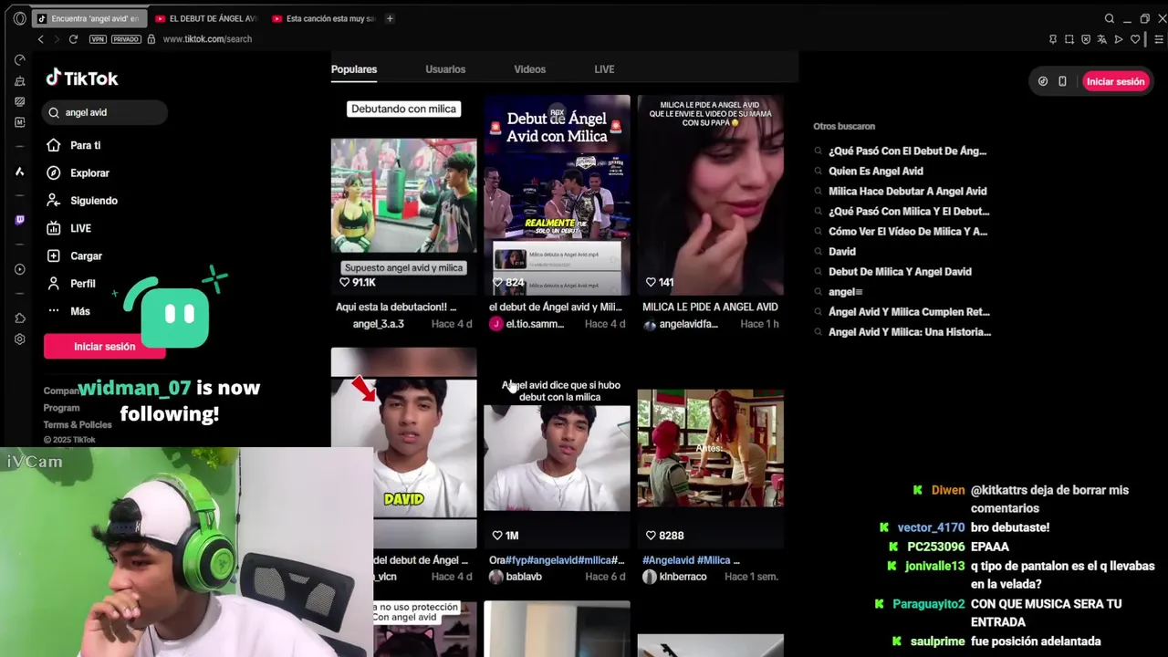
Task: Open the Aria AI icon in sidebar
Action: click(x=19, y=172)
